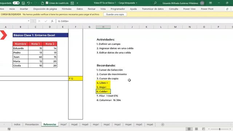This screenshot has height=131, width=233.
Task: Open the Transmisor de datos tab
Action: 153,9
